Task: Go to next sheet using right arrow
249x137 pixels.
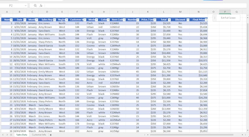Action: [x=7, y=135]
